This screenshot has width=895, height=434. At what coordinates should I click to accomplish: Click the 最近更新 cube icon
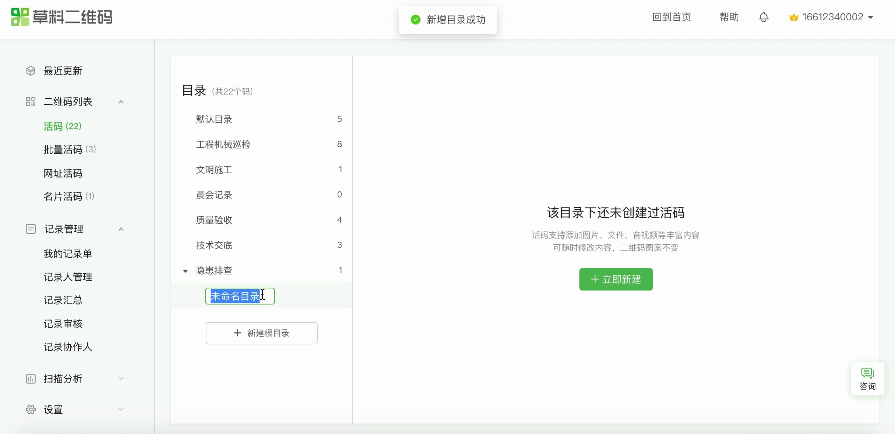point(31,71)
